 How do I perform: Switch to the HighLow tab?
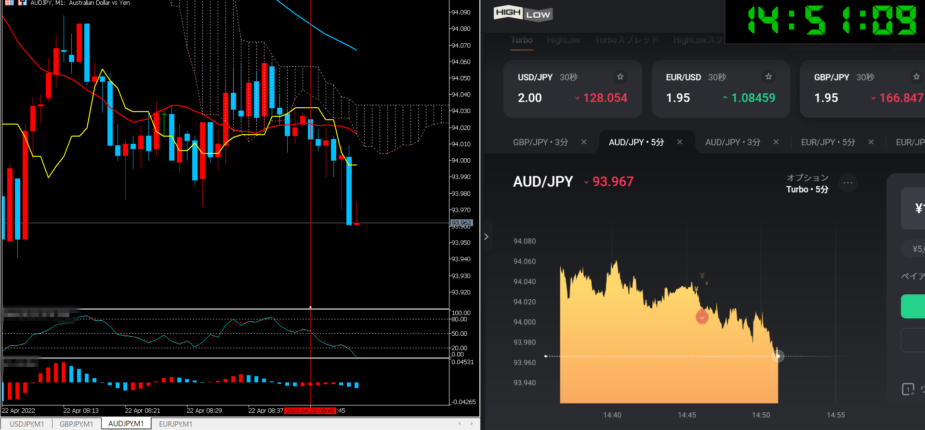564,40
